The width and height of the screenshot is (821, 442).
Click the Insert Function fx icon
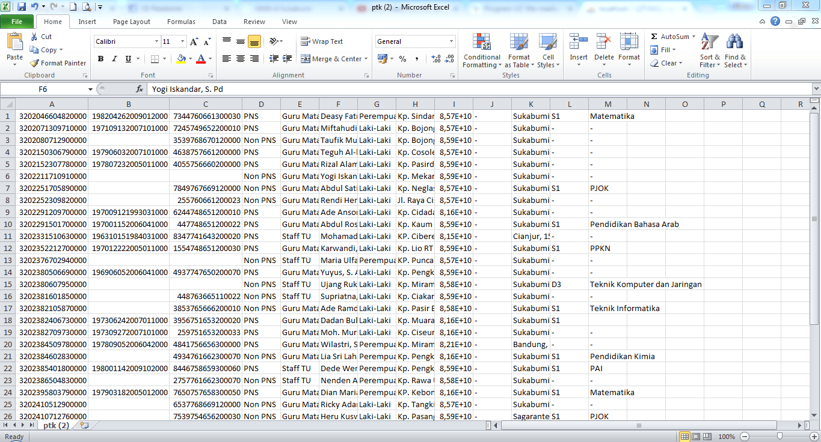coord(140,89)
